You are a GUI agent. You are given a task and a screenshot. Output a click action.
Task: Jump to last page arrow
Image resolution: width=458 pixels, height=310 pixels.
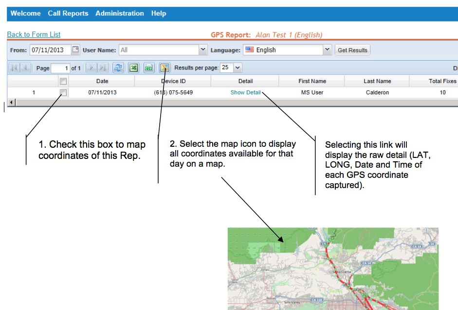click(103, 68)
